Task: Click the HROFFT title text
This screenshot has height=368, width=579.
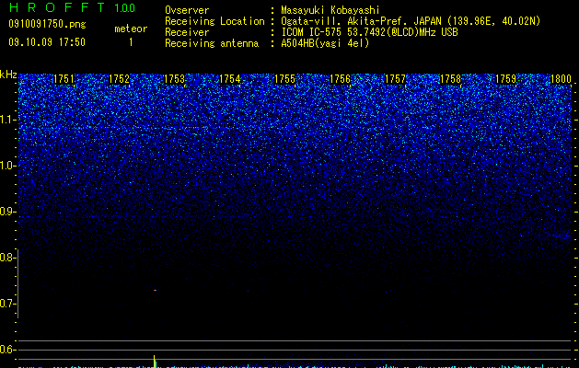Action: pyautogui.click(x=56, y=7)
